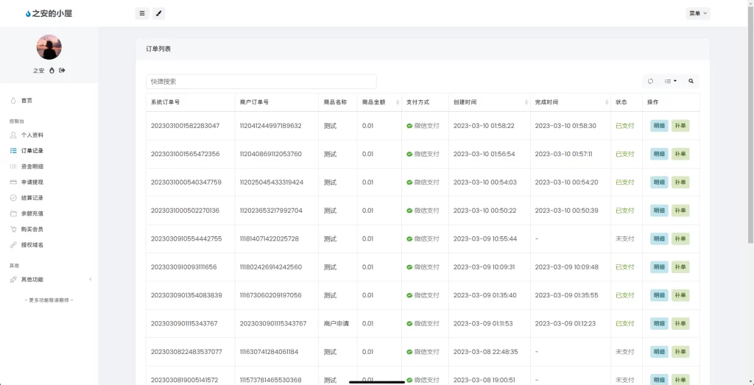Click flame icon next to username 之安

coord(52,71)
